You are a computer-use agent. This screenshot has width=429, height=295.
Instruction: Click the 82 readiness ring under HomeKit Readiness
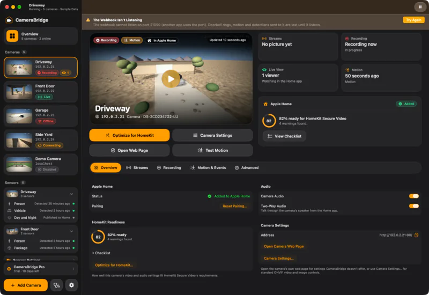(98, 237)
